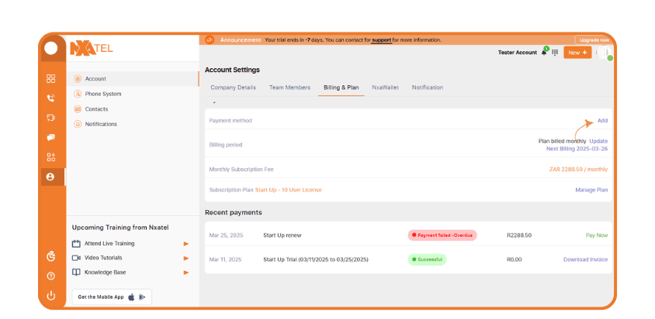The width and height of the screenshot is (655, 319).
Task: Switch to the Notification tab
Action: pos(428,87)
